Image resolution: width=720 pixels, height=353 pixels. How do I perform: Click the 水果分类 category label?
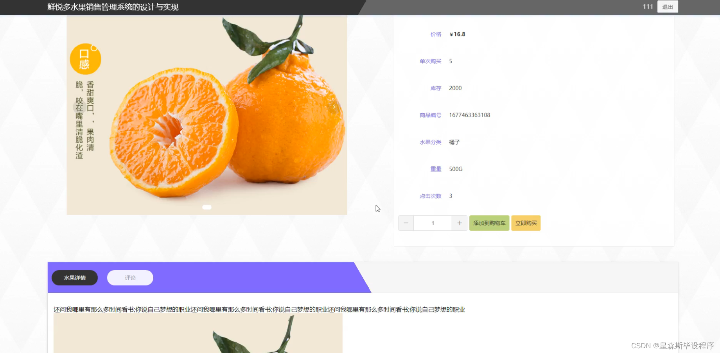coord(430,142)
